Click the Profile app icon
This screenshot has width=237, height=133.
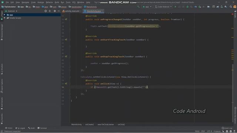click(196, 7)
